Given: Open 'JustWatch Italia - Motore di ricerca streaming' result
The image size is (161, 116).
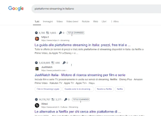Looking at the screenshot, I should click(x=80, y=75).
